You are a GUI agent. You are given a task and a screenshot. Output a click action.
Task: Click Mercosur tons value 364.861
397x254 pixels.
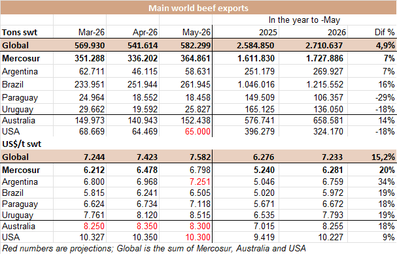coord(196,58)
